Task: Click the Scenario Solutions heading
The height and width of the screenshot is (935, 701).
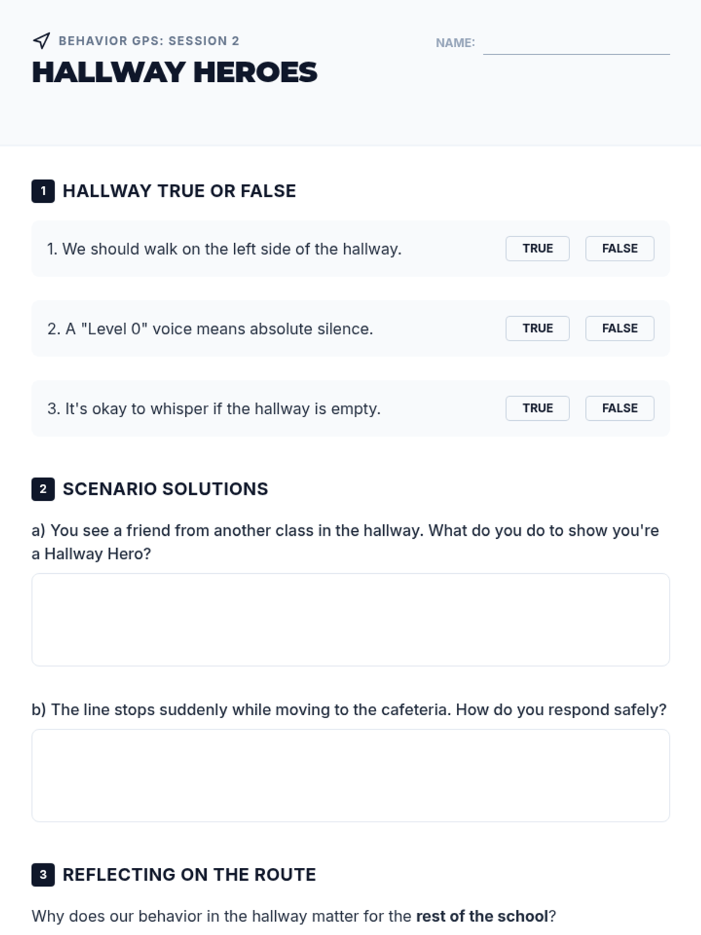Action: (165, 489)
